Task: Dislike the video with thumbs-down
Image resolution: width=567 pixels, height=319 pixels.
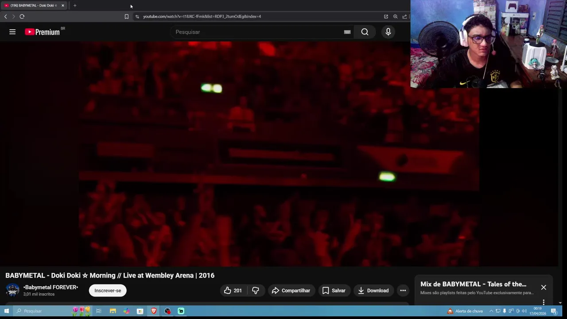Action: (x=256, y=291)
